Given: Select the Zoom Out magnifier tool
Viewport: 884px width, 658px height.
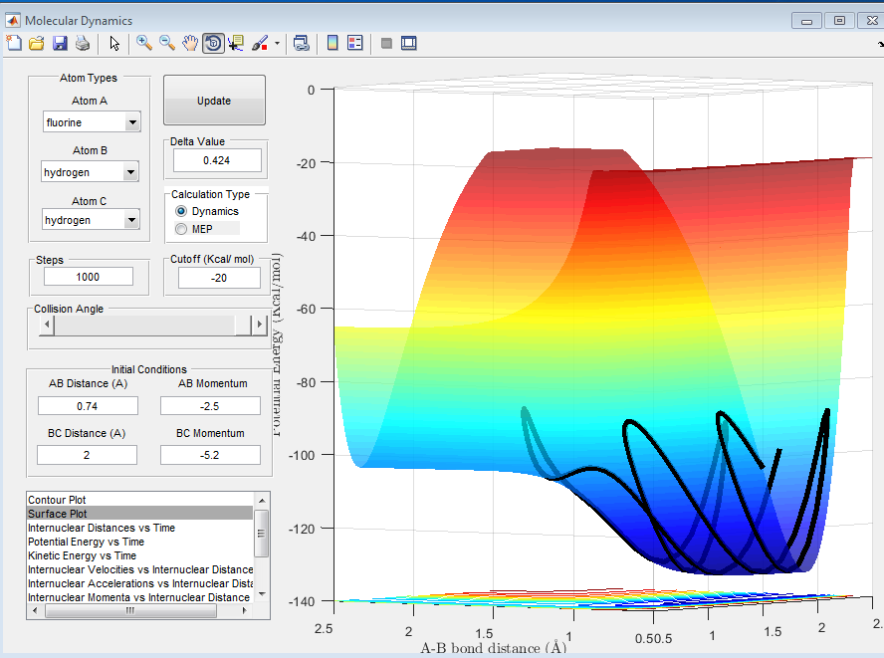Looking at the screenshot, I should 167,43.
